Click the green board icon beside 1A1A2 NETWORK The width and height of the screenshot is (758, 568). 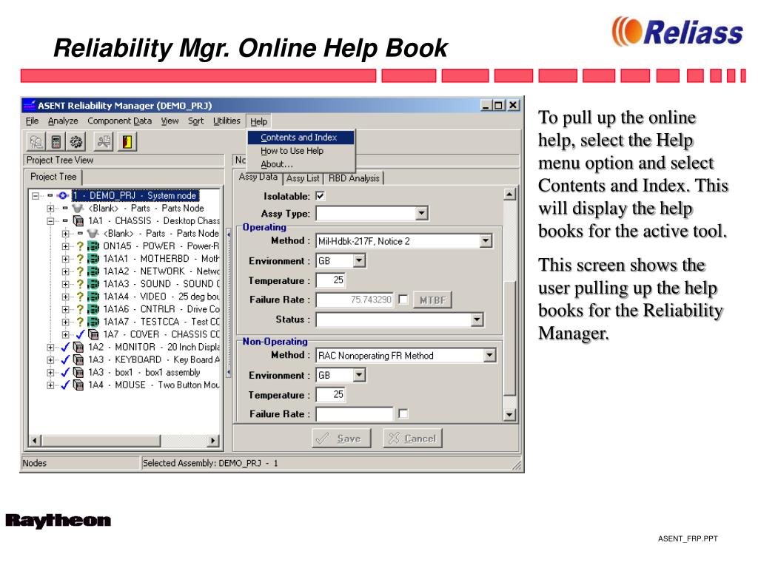tap(93, 271)
